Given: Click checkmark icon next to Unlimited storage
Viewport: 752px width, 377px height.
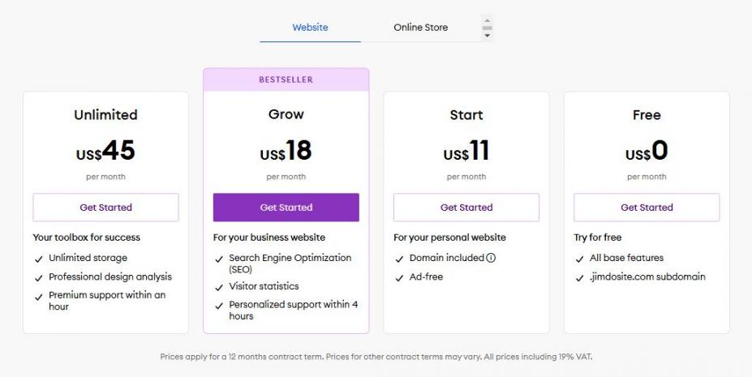Looking at the screenshot, I should [x=39, y=259].
